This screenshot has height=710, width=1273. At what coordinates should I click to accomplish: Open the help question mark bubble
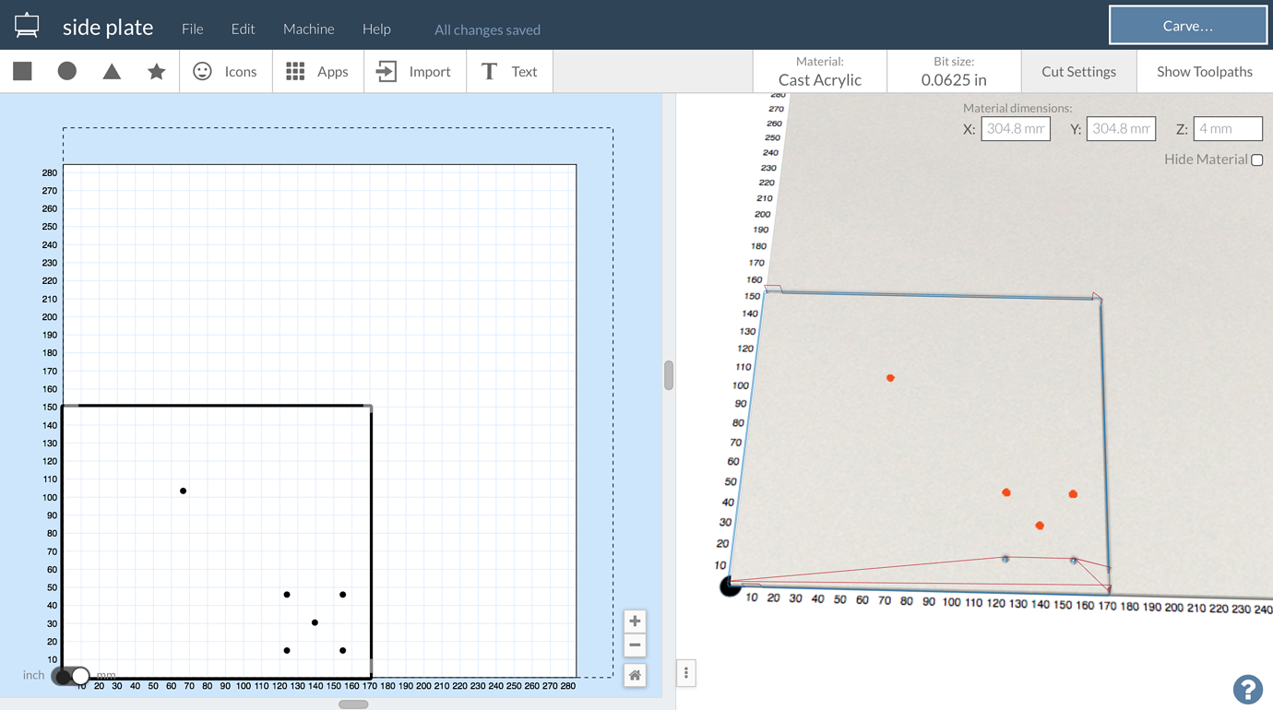click(1247, 690)
